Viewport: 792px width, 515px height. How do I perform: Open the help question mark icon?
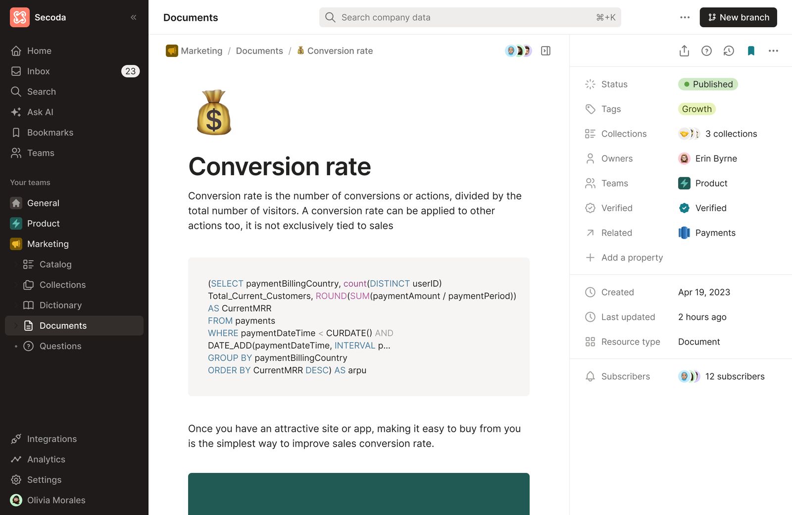[x=706, y=51]
